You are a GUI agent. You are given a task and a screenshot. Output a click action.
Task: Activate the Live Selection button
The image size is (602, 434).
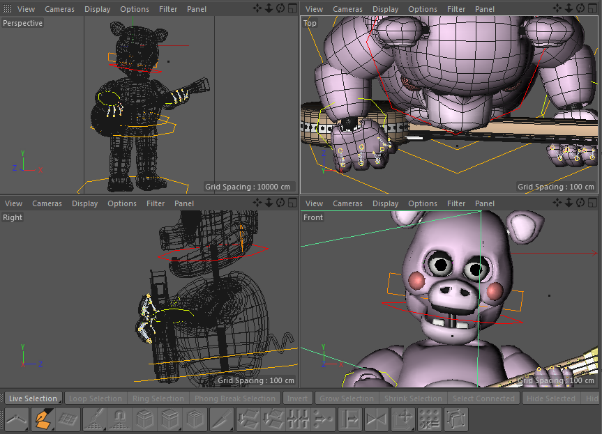point(33,398)
